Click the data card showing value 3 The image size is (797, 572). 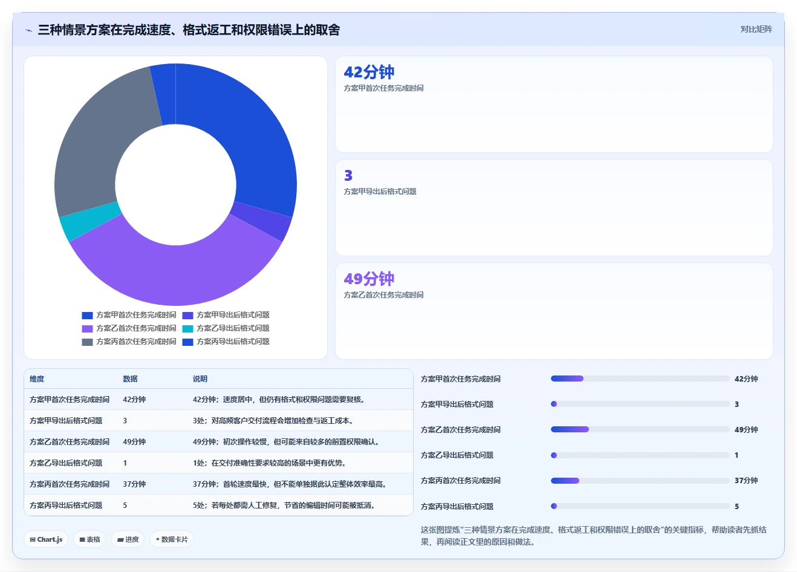[554, 207]
